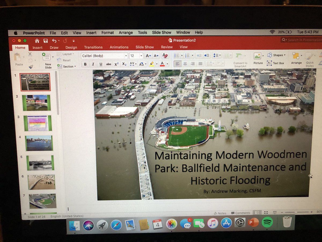Toggle the Notes pane
The height and width of the screenshot is (242, 322).
[x=220, y=213]
